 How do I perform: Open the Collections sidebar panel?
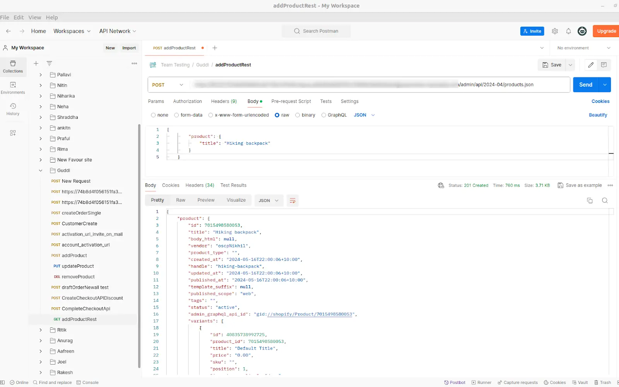click(x=13, y=66)
